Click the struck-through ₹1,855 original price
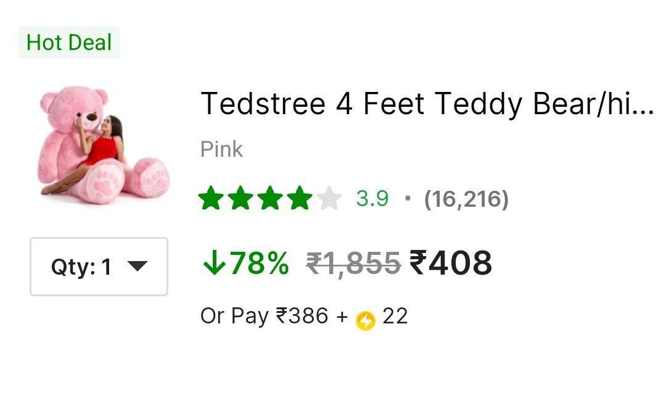666x395 pixels. 353,264
